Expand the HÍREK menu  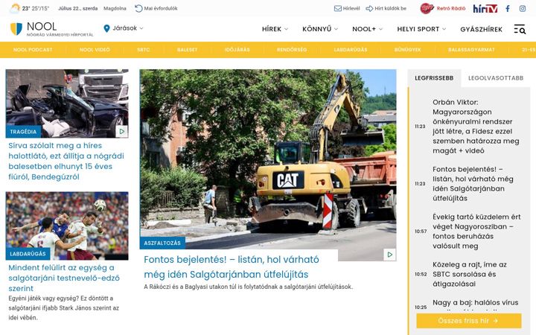275,29
